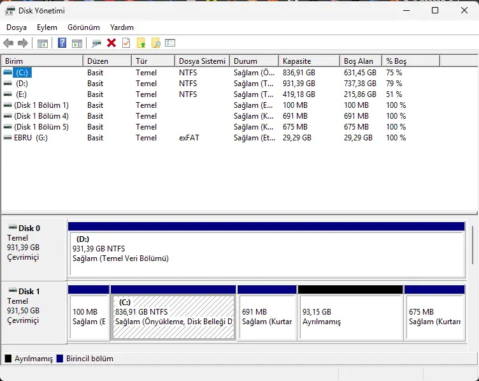Select the Disk 1 label panel
This screenshot has width=479, height=381.
pyautogui.click(x=34, y=313)
